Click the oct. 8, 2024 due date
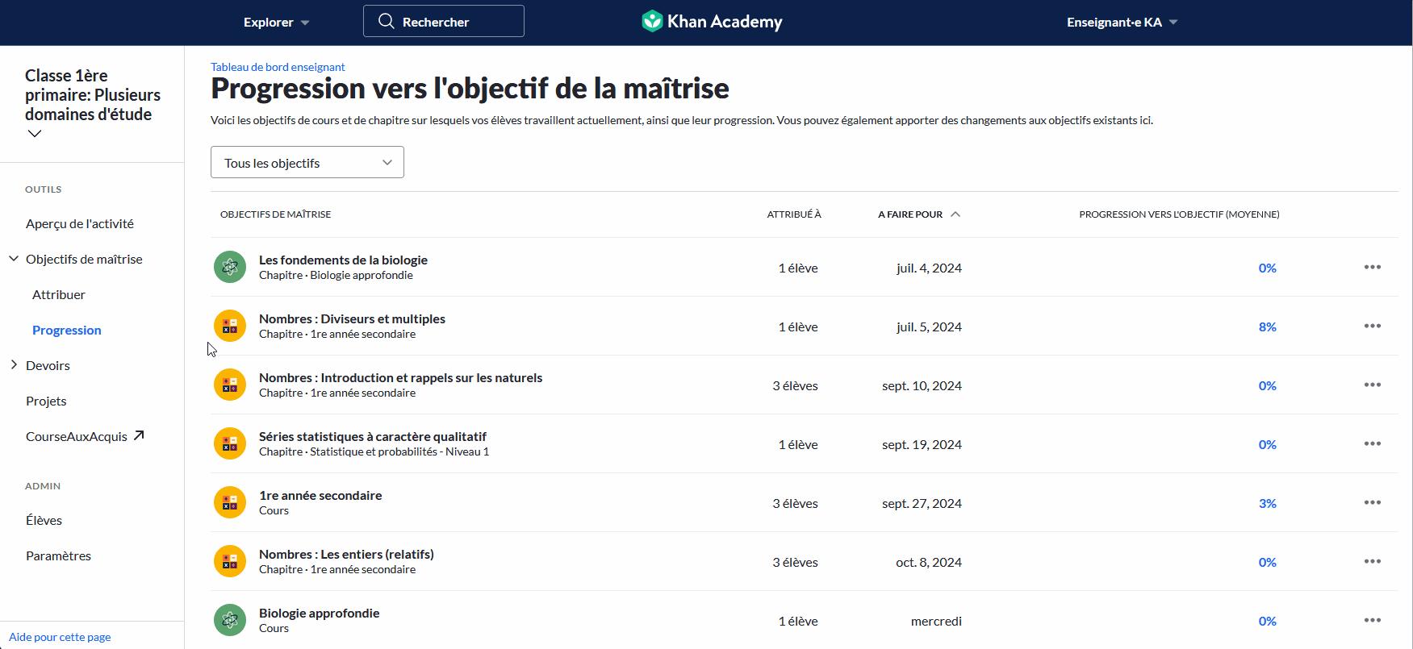1413x649 pixels. 929,562
